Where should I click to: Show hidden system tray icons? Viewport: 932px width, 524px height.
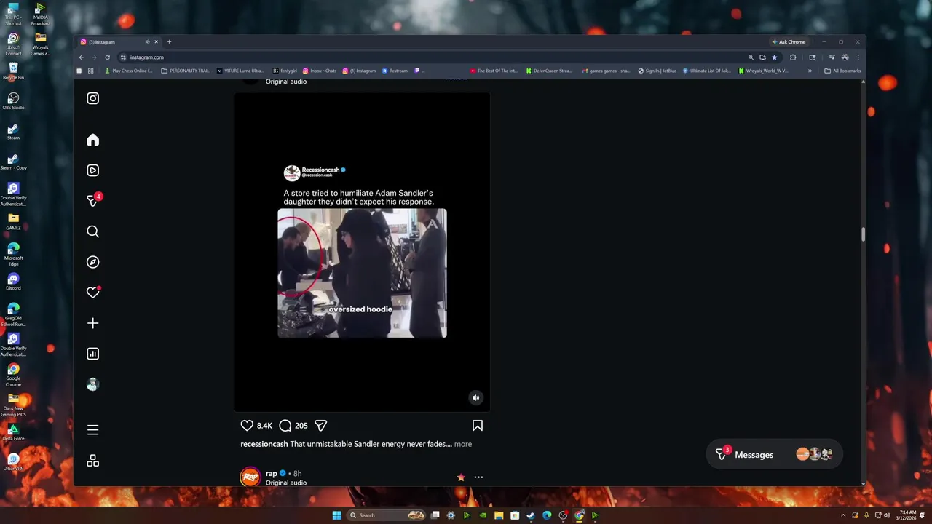(x=845, y=515)
